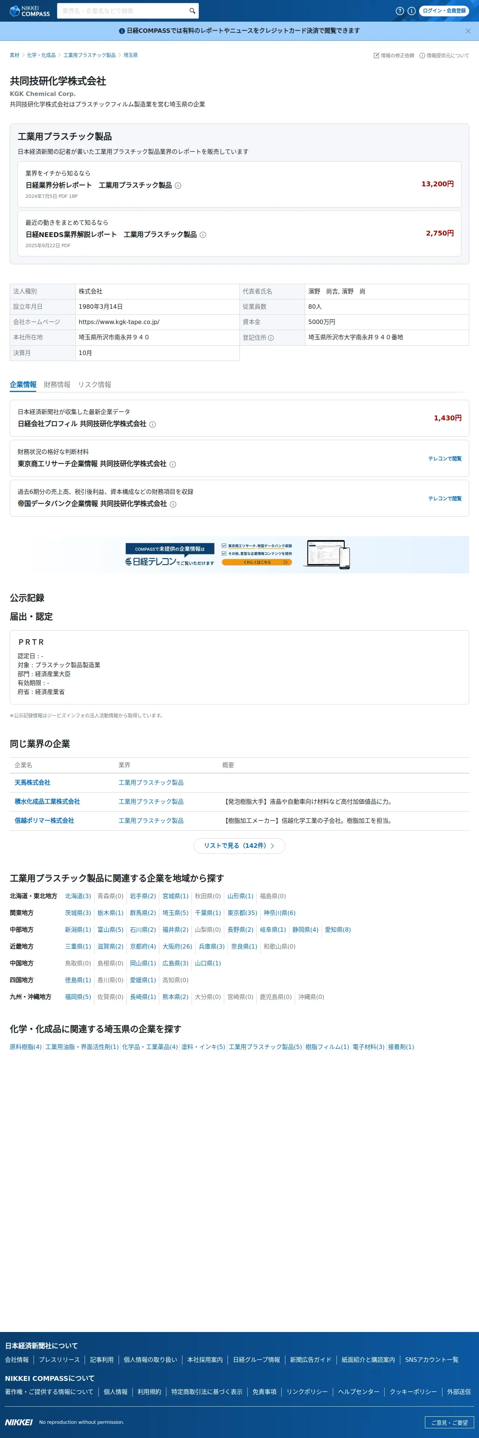The height and width of the screenshot is (1438, 479).
Task: Select 北海道(3) region link
Action: click(78, 896)
